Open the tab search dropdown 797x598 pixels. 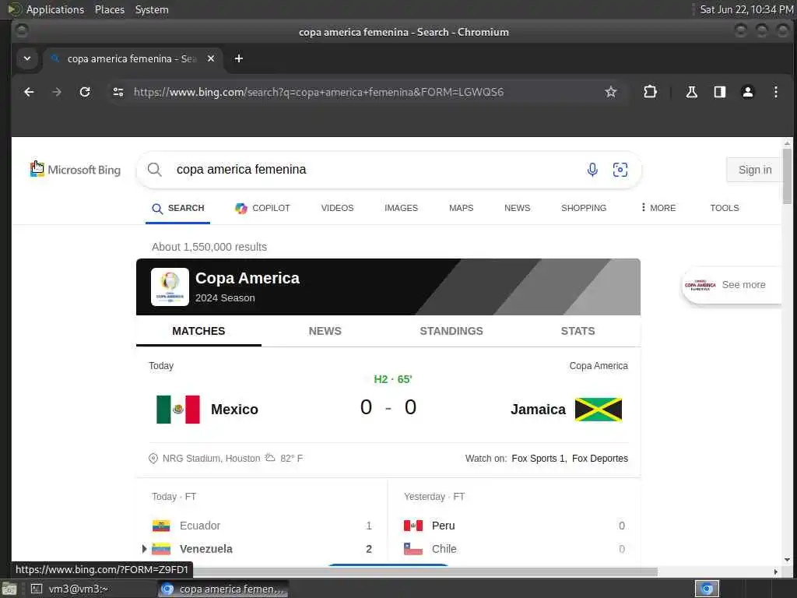(27, 58)
